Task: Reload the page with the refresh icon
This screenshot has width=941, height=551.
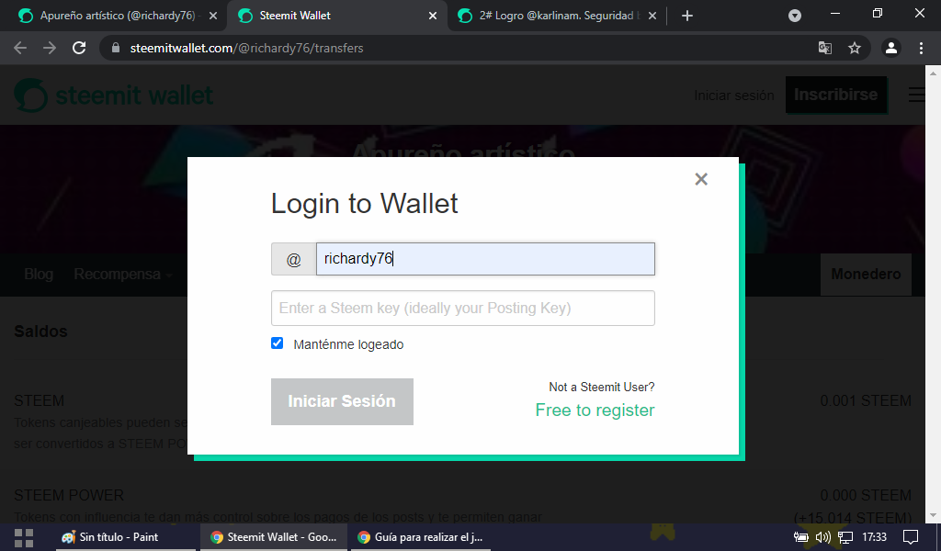Action: point(79,48)
